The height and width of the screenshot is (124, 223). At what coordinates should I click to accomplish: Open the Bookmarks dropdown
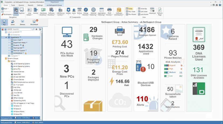point(7,15)
